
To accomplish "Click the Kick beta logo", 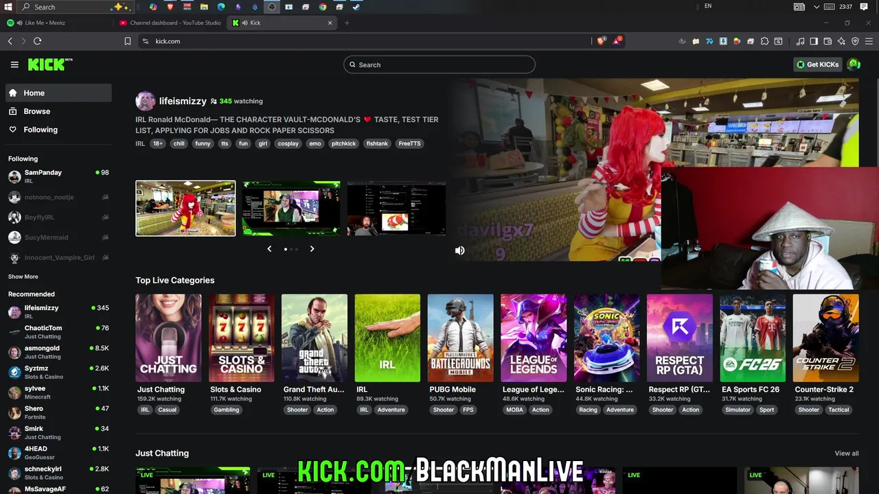I will [50, 64].
